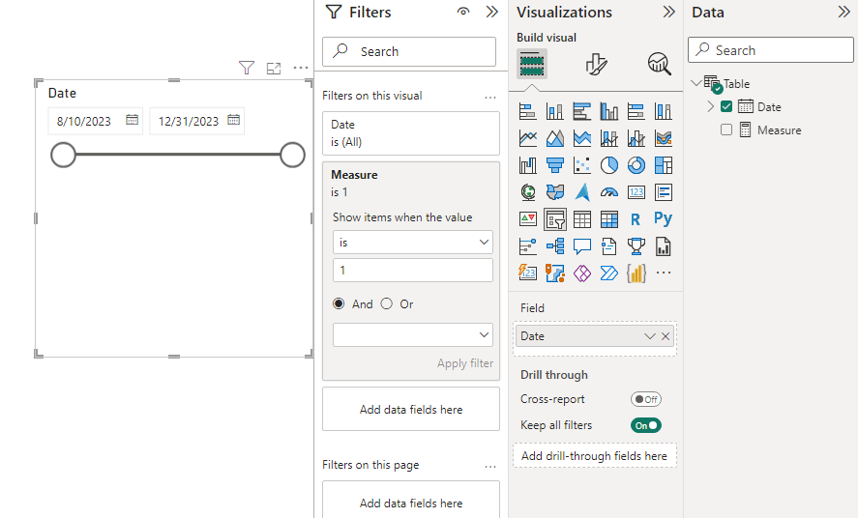This screenshot has height=518, width=858.
Task: Click the Apply filter button
Action: click(x=465, y=363)
